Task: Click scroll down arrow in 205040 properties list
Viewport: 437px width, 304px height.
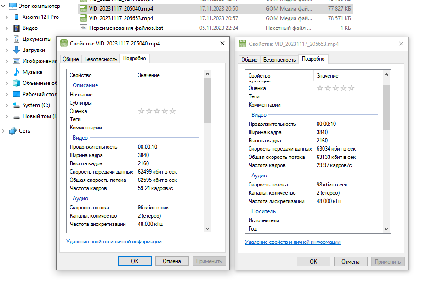Action: [x=207, y=229]
